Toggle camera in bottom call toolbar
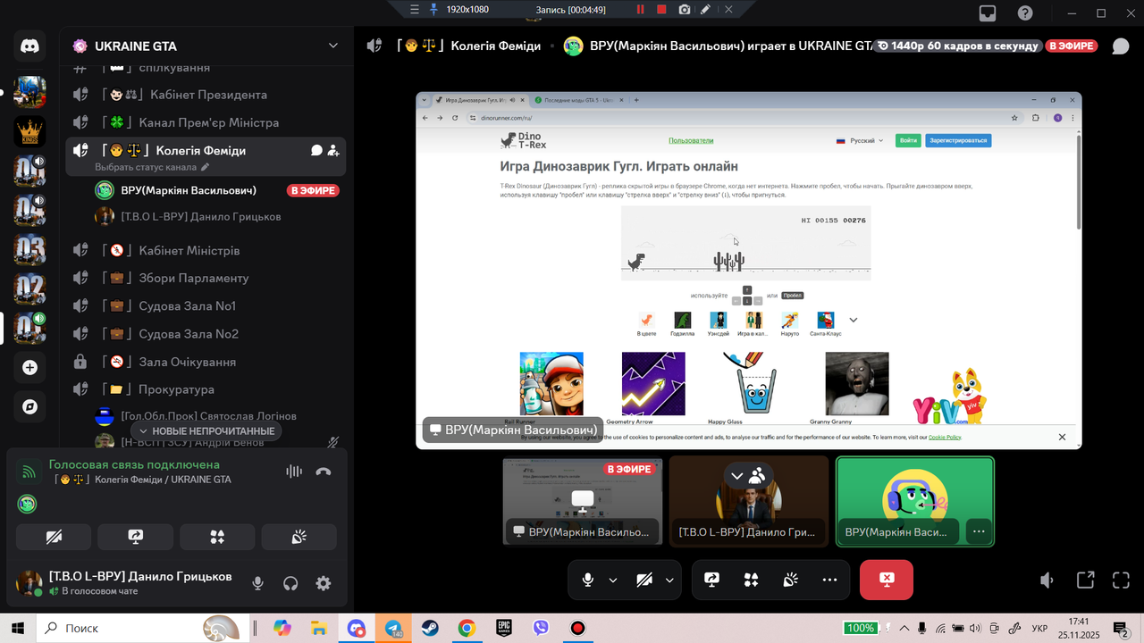 644,580
